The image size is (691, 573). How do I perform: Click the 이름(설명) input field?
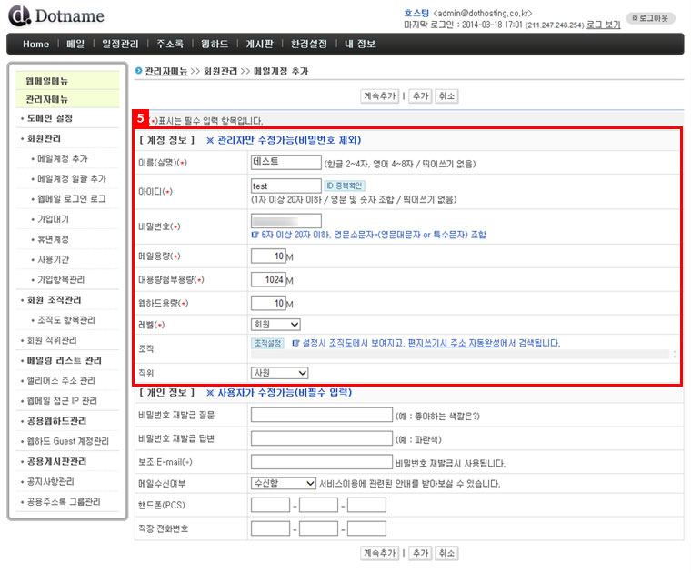tap(285, 162)
